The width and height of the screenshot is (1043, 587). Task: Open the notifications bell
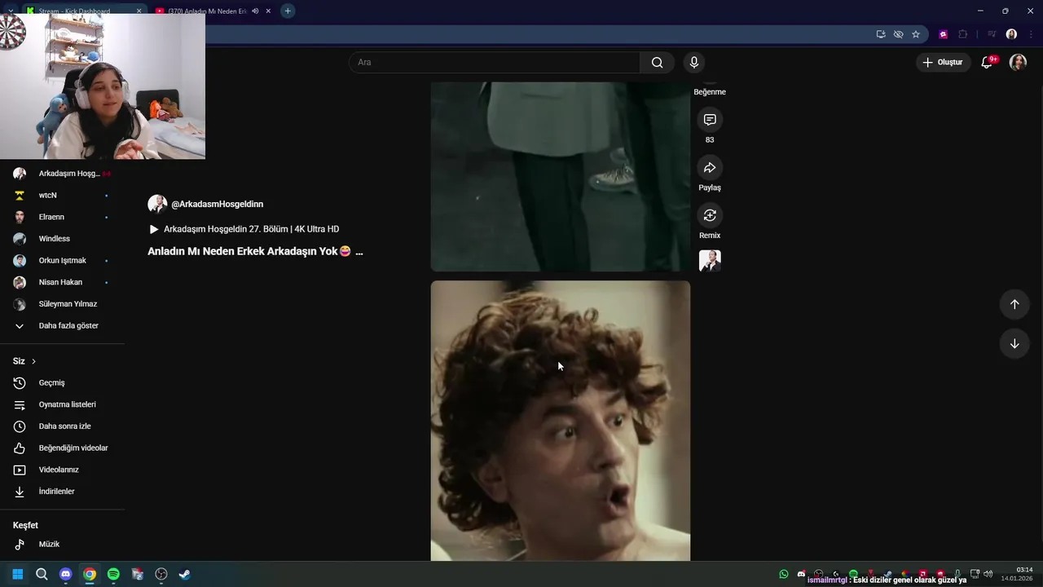tap(987, 62)
